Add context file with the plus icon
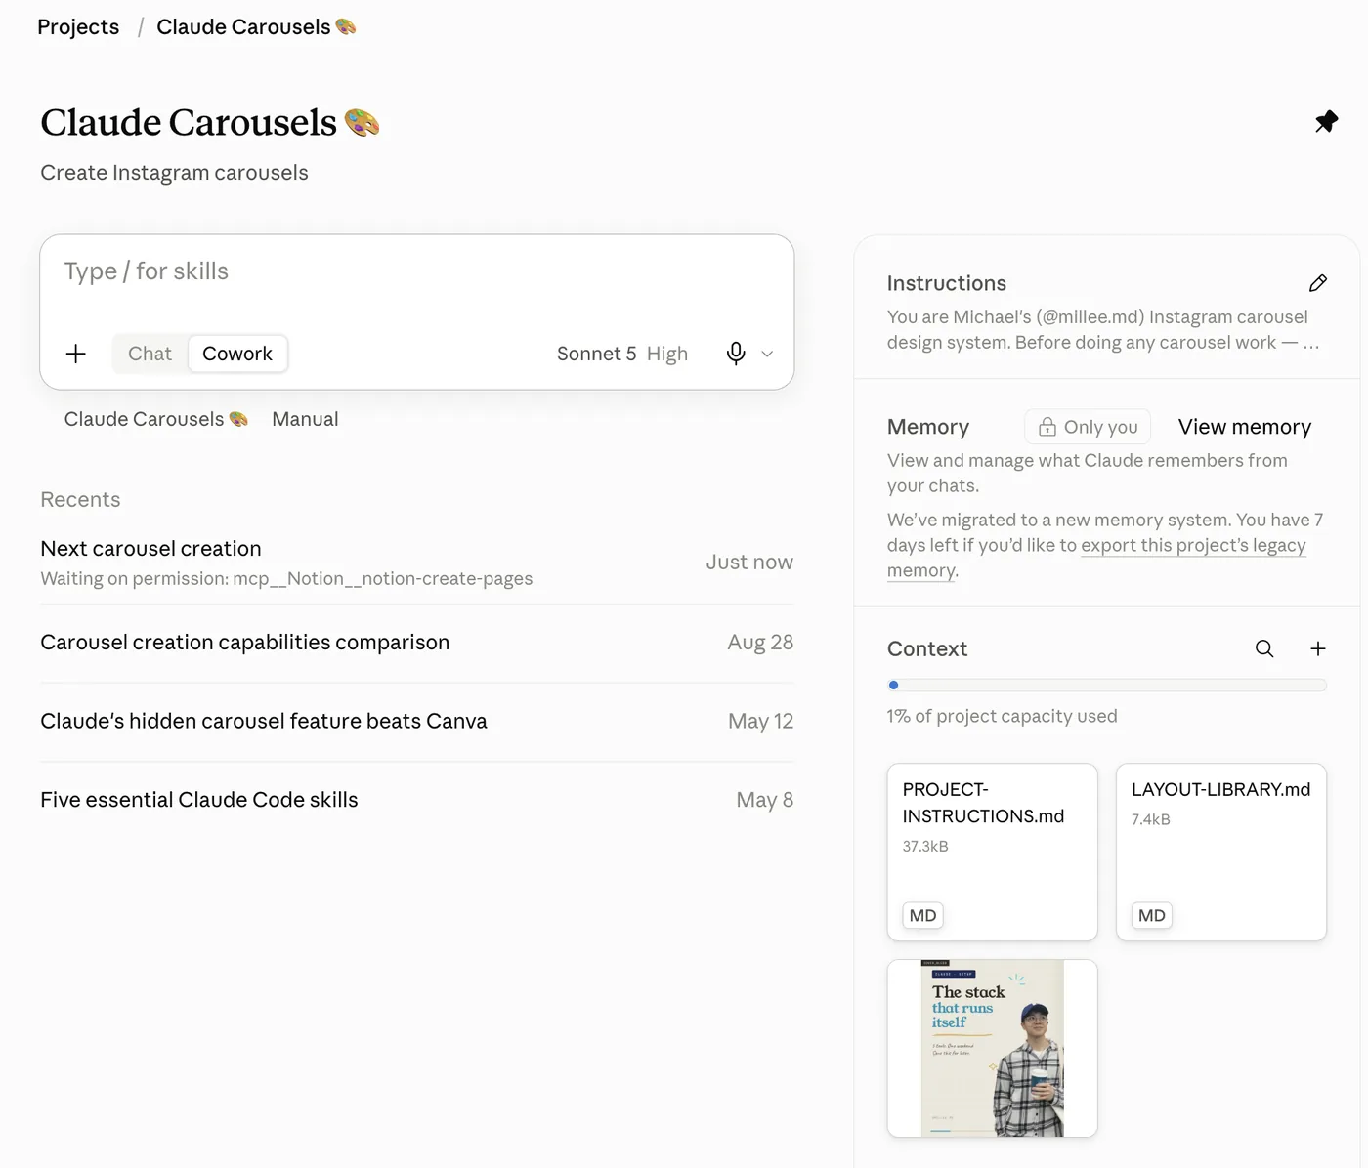1368x1168 pixels. pos(1318,648)
